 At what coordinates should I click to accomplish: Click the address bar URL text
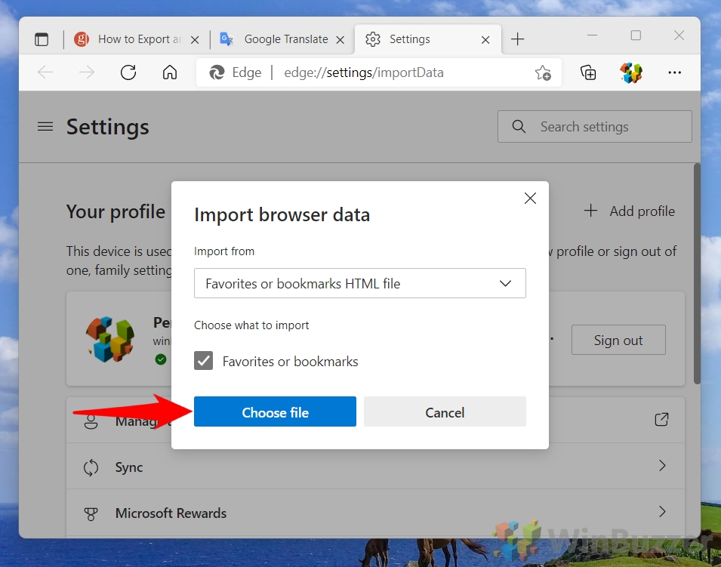[364, 72]
